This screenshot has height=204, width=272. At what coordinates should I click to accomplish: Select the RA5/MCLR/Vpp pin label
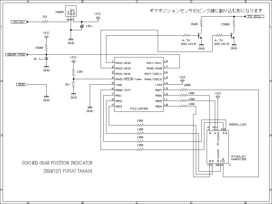point(128,79)
